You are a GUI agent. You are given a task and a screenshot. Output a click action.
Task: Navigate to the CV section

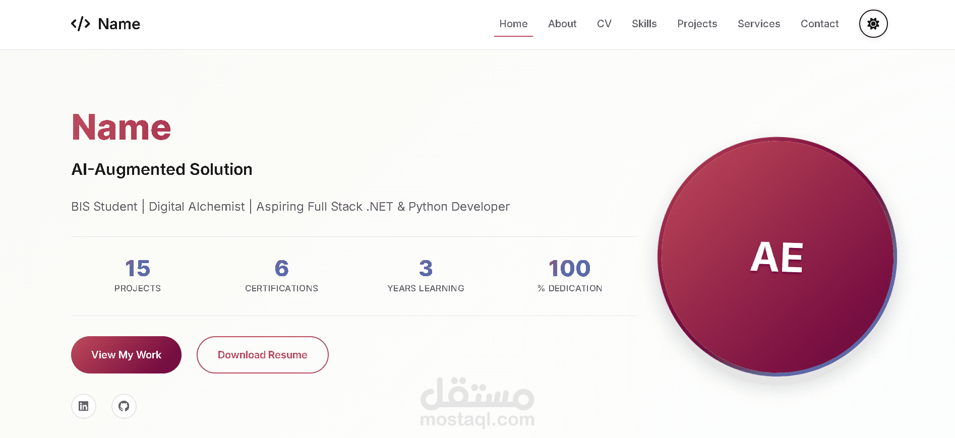604,24
